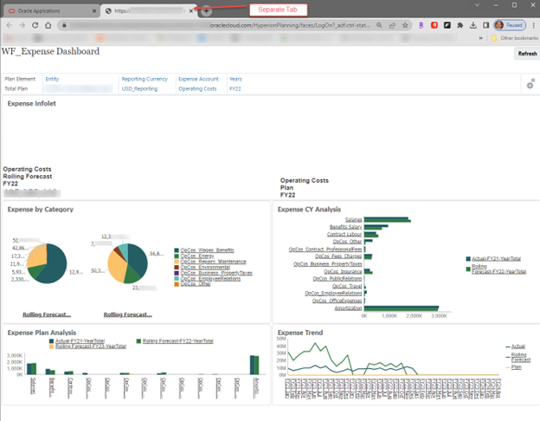The width and height of the screenshot is (540, 421).
Task: Open the Entity dimension selector
Action: 52,79
